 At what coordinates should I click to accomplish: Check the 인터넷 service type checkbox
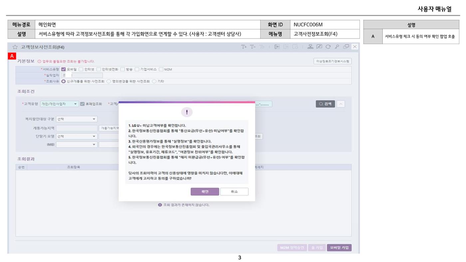(81, 69)
